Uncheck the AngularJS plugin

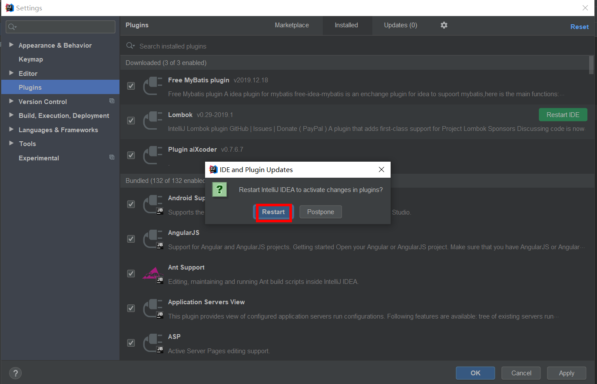pos(131,239)
